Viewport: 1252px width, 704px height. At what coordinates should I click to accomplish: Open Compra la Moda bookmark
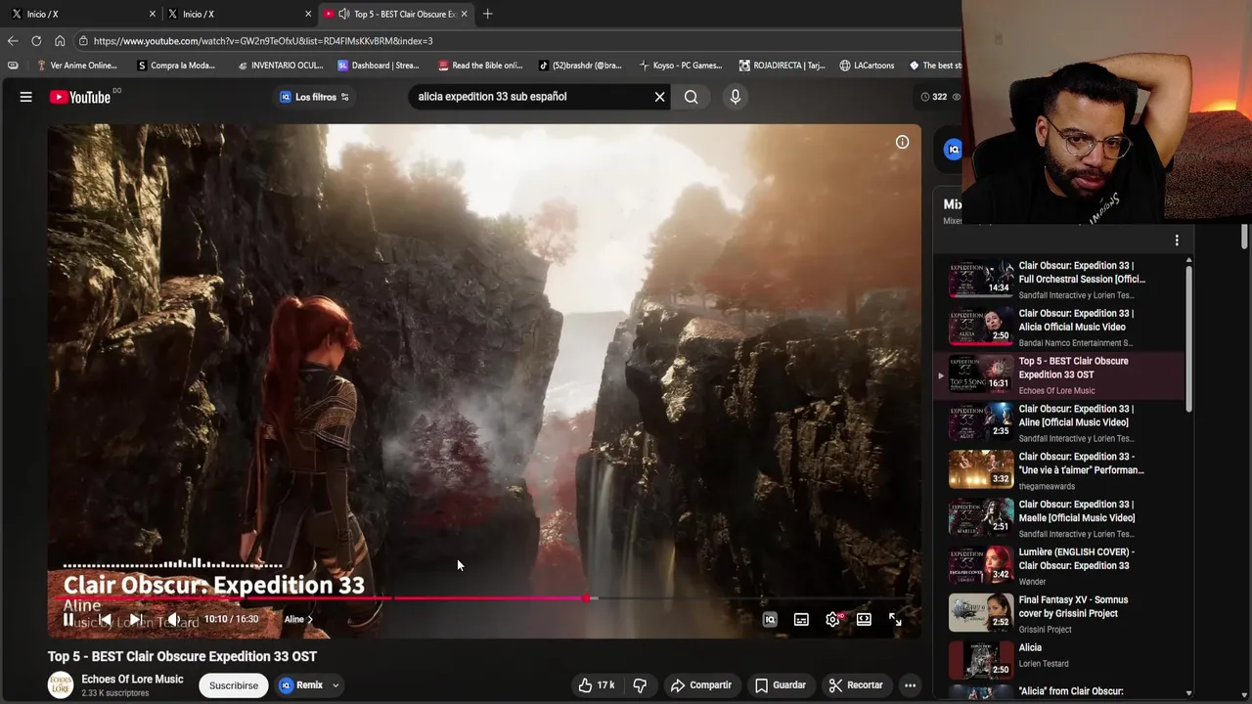(176, 66)
